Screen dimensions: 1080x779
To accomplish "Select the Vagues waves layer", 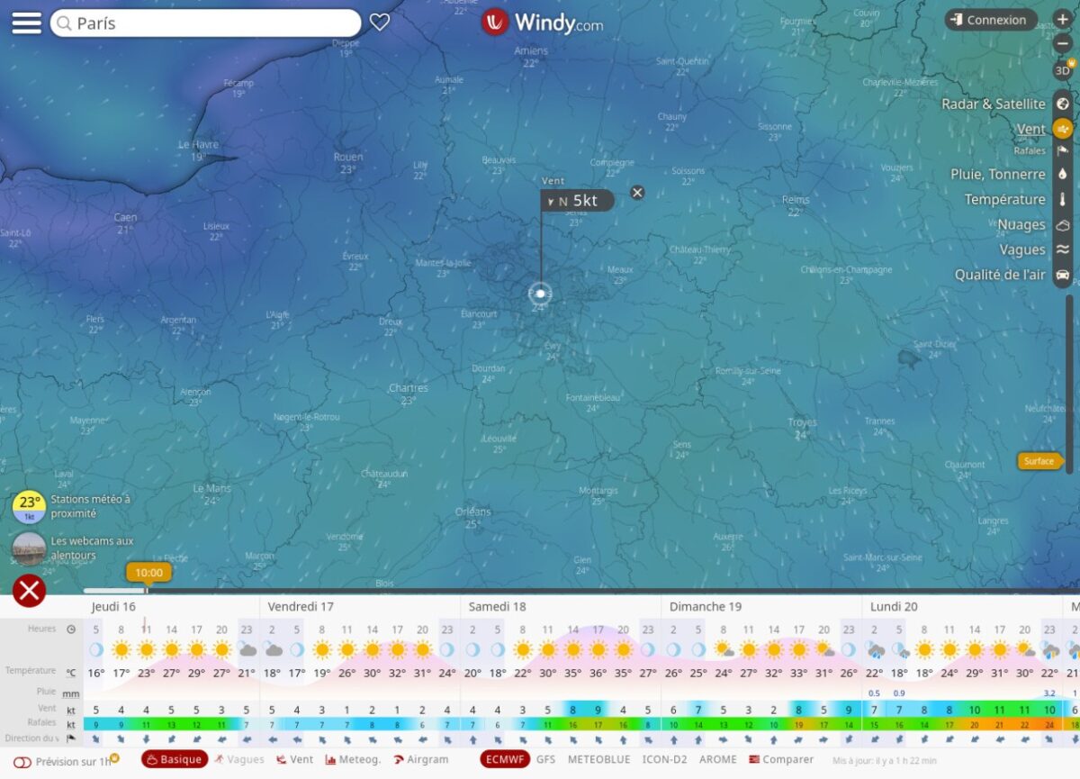I will (x=1063, y=249).
